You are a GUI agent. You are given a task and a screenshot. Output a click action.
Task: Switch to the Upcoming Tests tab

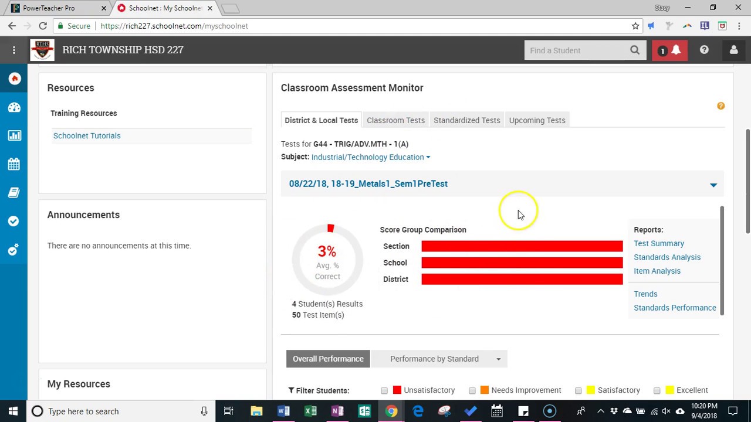pos(537,120)
